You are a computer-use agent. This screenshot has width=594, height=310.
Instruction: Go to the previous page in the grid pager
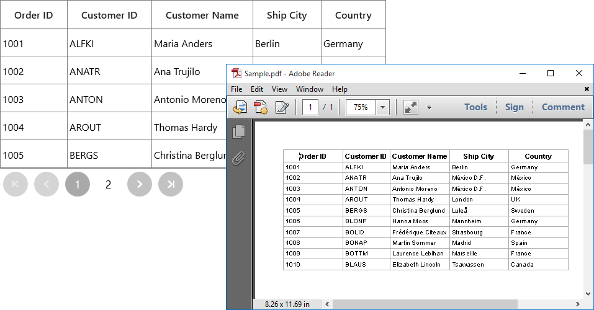[47, 184]
